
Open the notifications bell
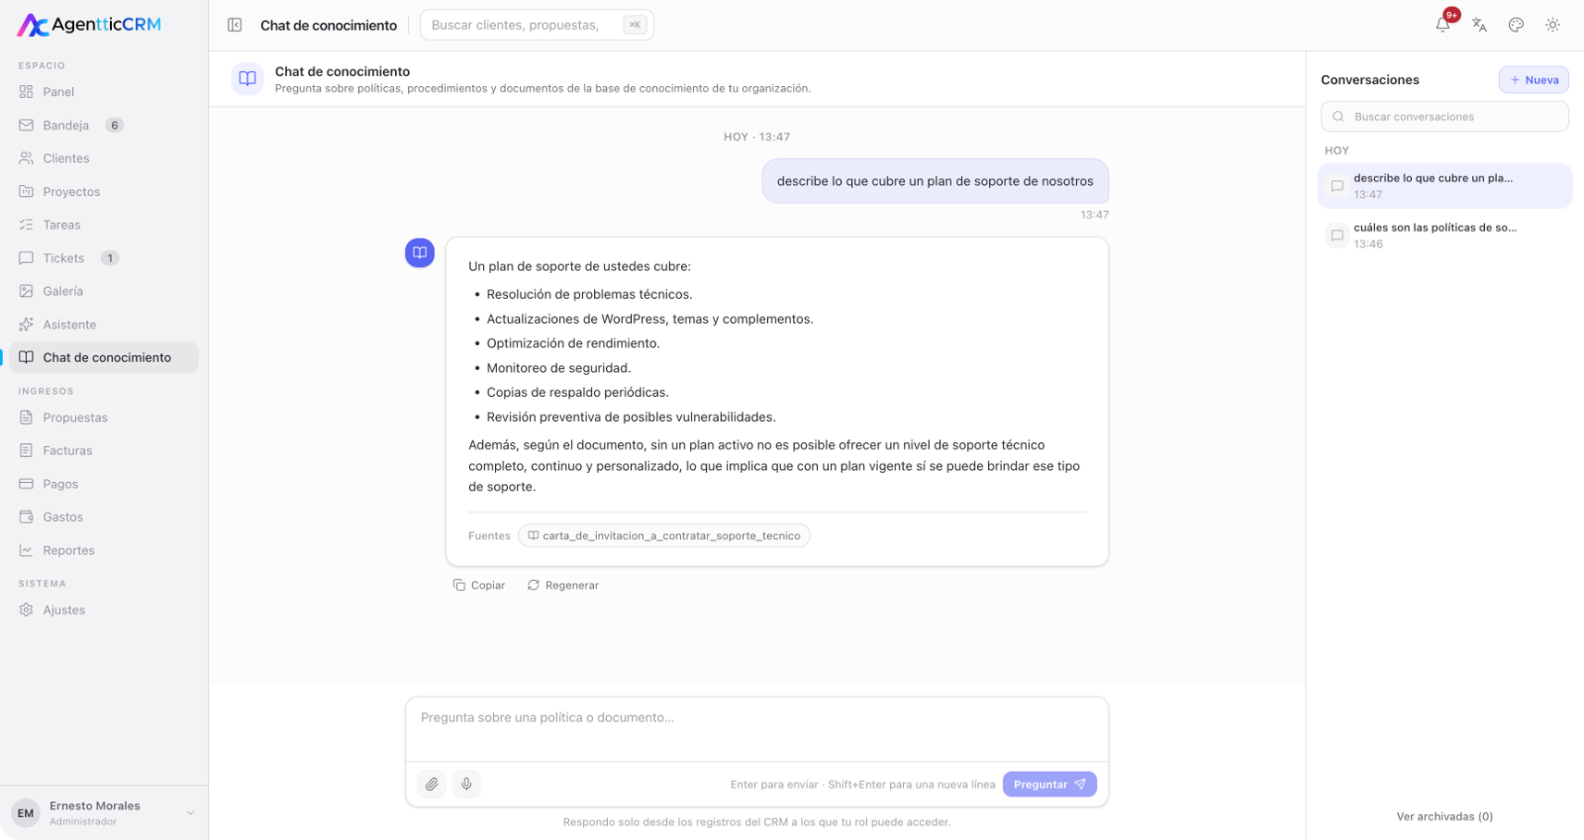1443,25
